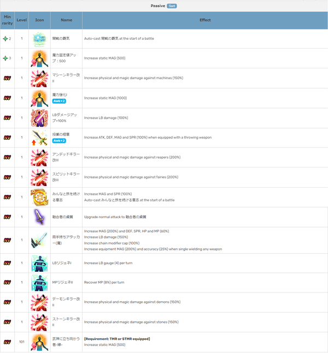Viewport: 328px width, 353px height.
Task: Click the skill name スピリットキラー改III
Action: (66, 177)
